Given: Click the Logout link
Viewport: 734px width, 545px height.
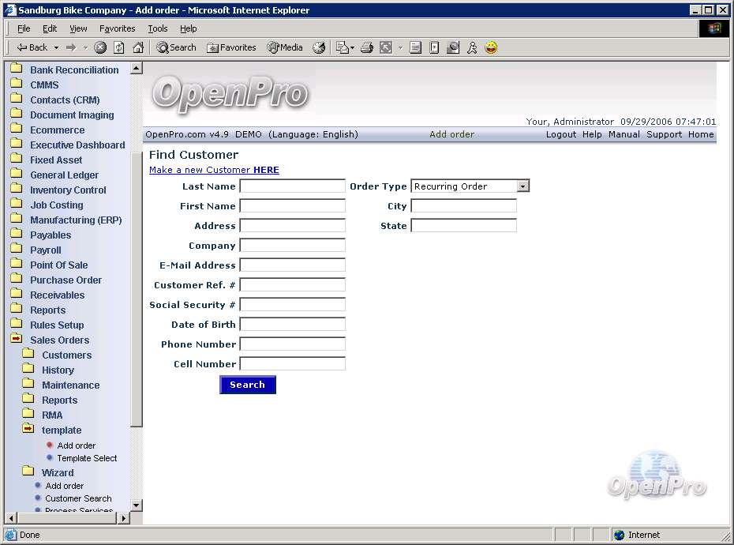Looking at the screenshot, I should coord(560,134).
